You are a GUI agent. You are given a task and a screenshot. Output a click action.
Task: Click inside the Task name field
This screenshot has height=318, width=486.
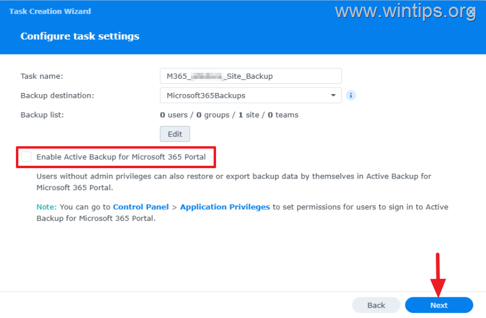point(250,76)
